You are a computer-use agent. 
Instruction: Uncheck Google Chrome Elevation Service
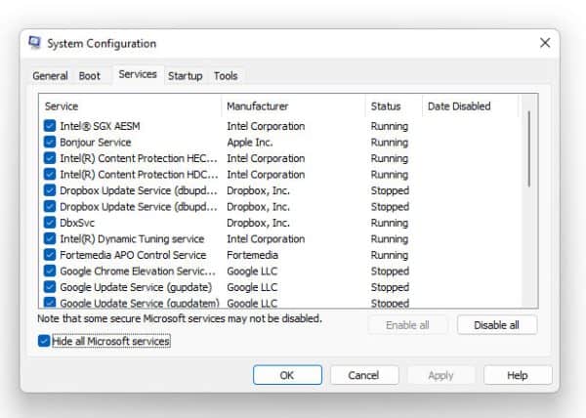(50, 272)
